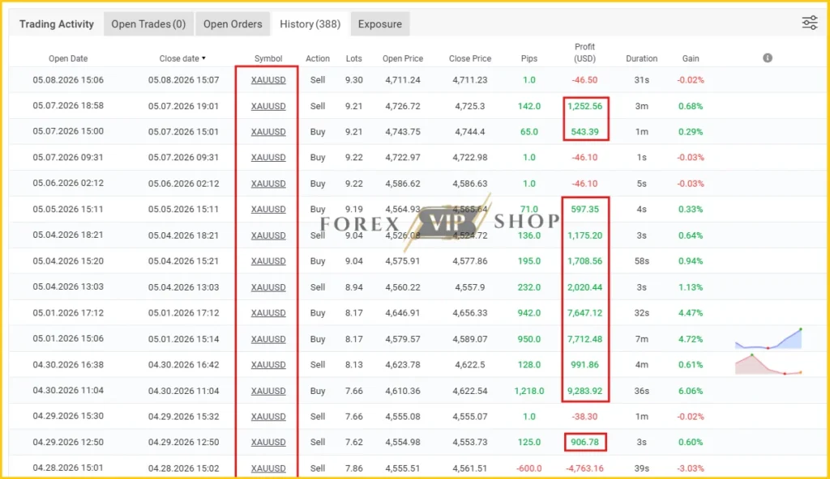Open XAUUSD link in 04.30.2026 16:38 row
Image resolution: width=830 pixels, height=479 pixels.
tap(268, 365)
